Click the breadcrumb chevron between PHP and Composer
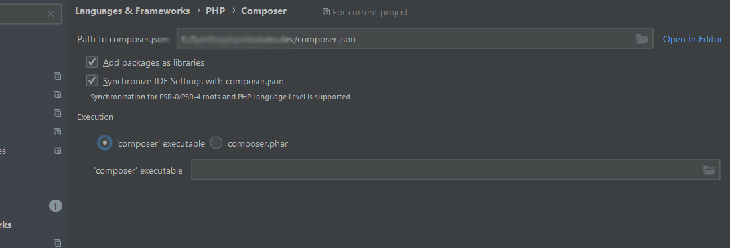Screen dimensions: 730x248 click(233, 11)
